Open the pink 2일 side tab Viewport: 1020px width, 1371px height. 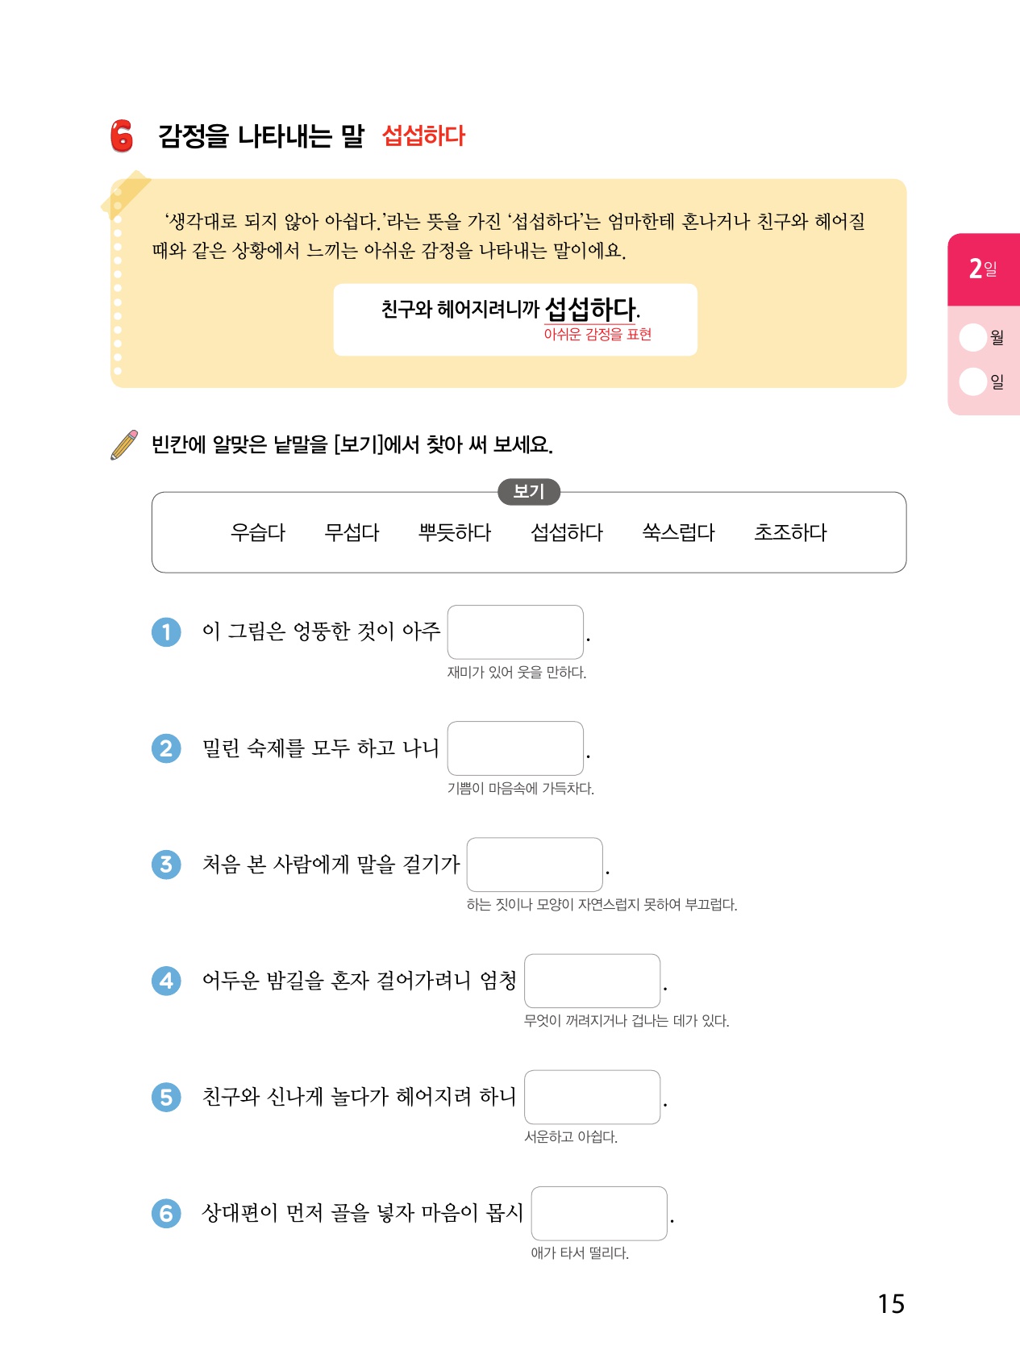pyautogui.click(x=983, y=269)
